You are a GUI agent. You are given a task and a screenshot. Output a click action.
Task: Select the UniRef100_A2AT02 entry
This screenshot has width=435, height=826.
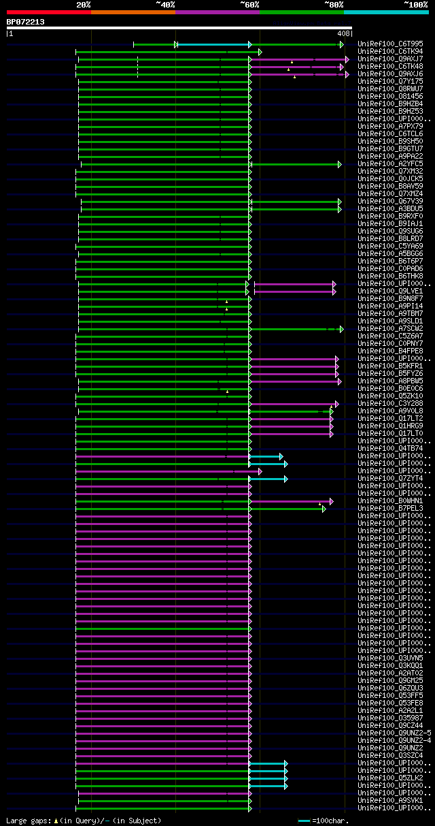pyautogui.click(x=390, y=673)
